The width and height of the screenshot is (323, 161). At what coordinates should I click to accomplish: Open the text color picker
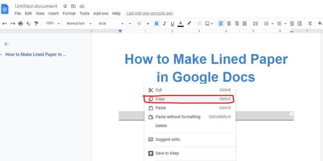pyautogui.click(x=181, y=23)
